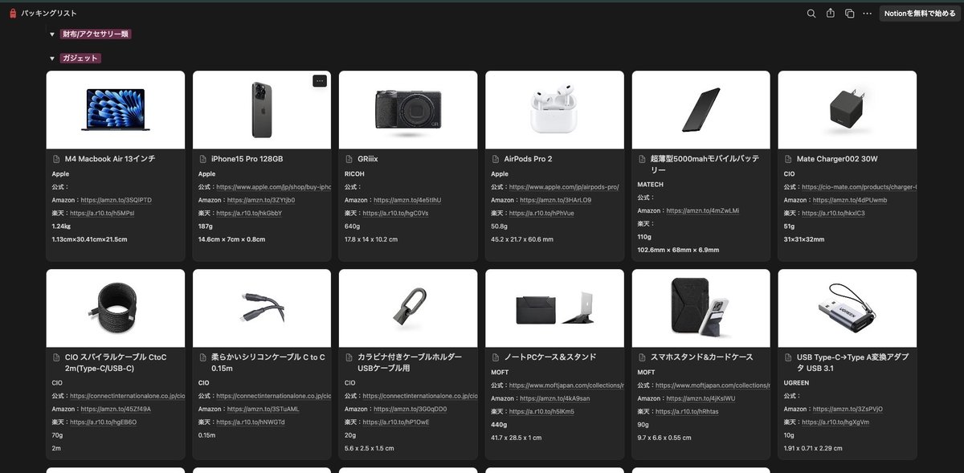Follow Amazon link amzn.to/4mZwLMi on battery card

(703, 211)
